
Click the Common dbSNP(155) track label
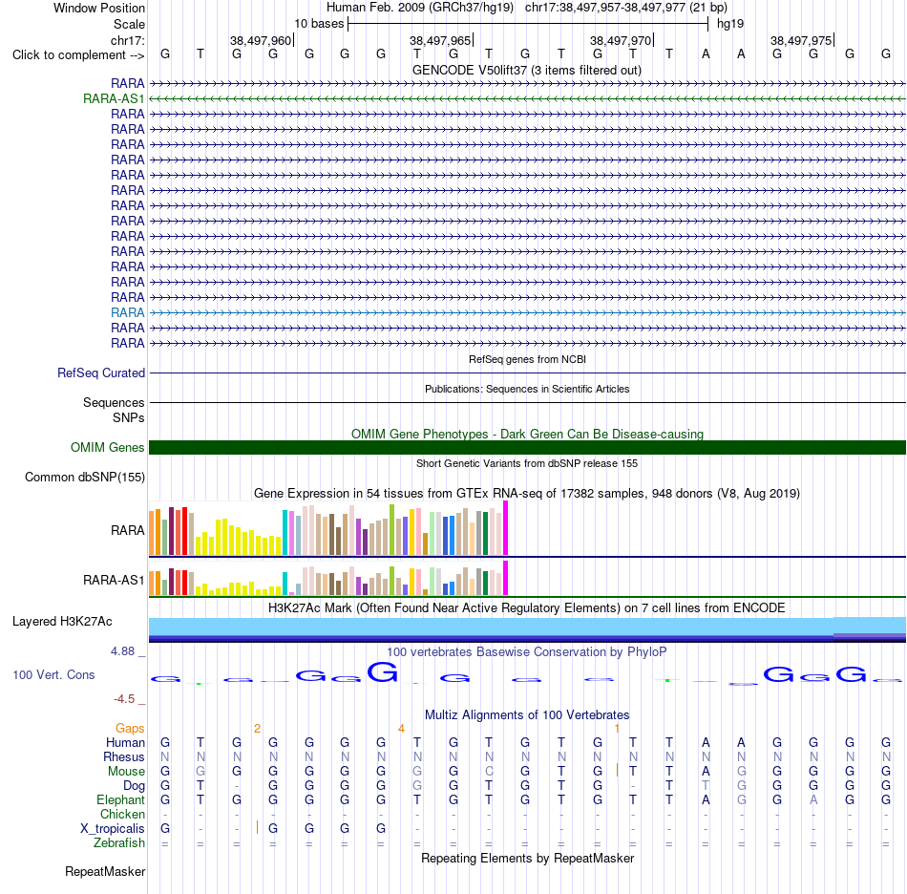[x=84, y=477]
